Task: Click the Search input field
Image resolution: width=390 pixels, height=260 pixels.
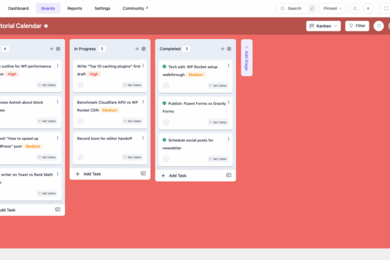Action: point(296,8)
